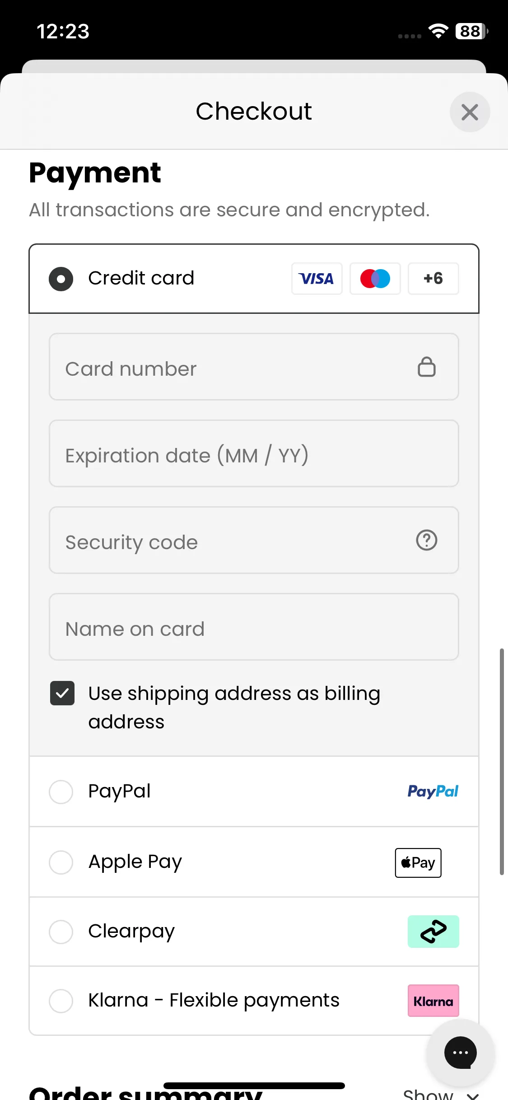Tap the Clearpay logo icon
The width and height of the screenshot is (508, 1100).
[433, 932]
